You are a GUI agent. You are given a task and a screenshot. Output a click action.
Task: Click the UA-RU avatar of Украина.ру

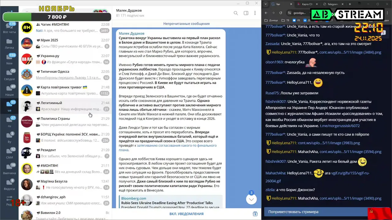(27, 59)
